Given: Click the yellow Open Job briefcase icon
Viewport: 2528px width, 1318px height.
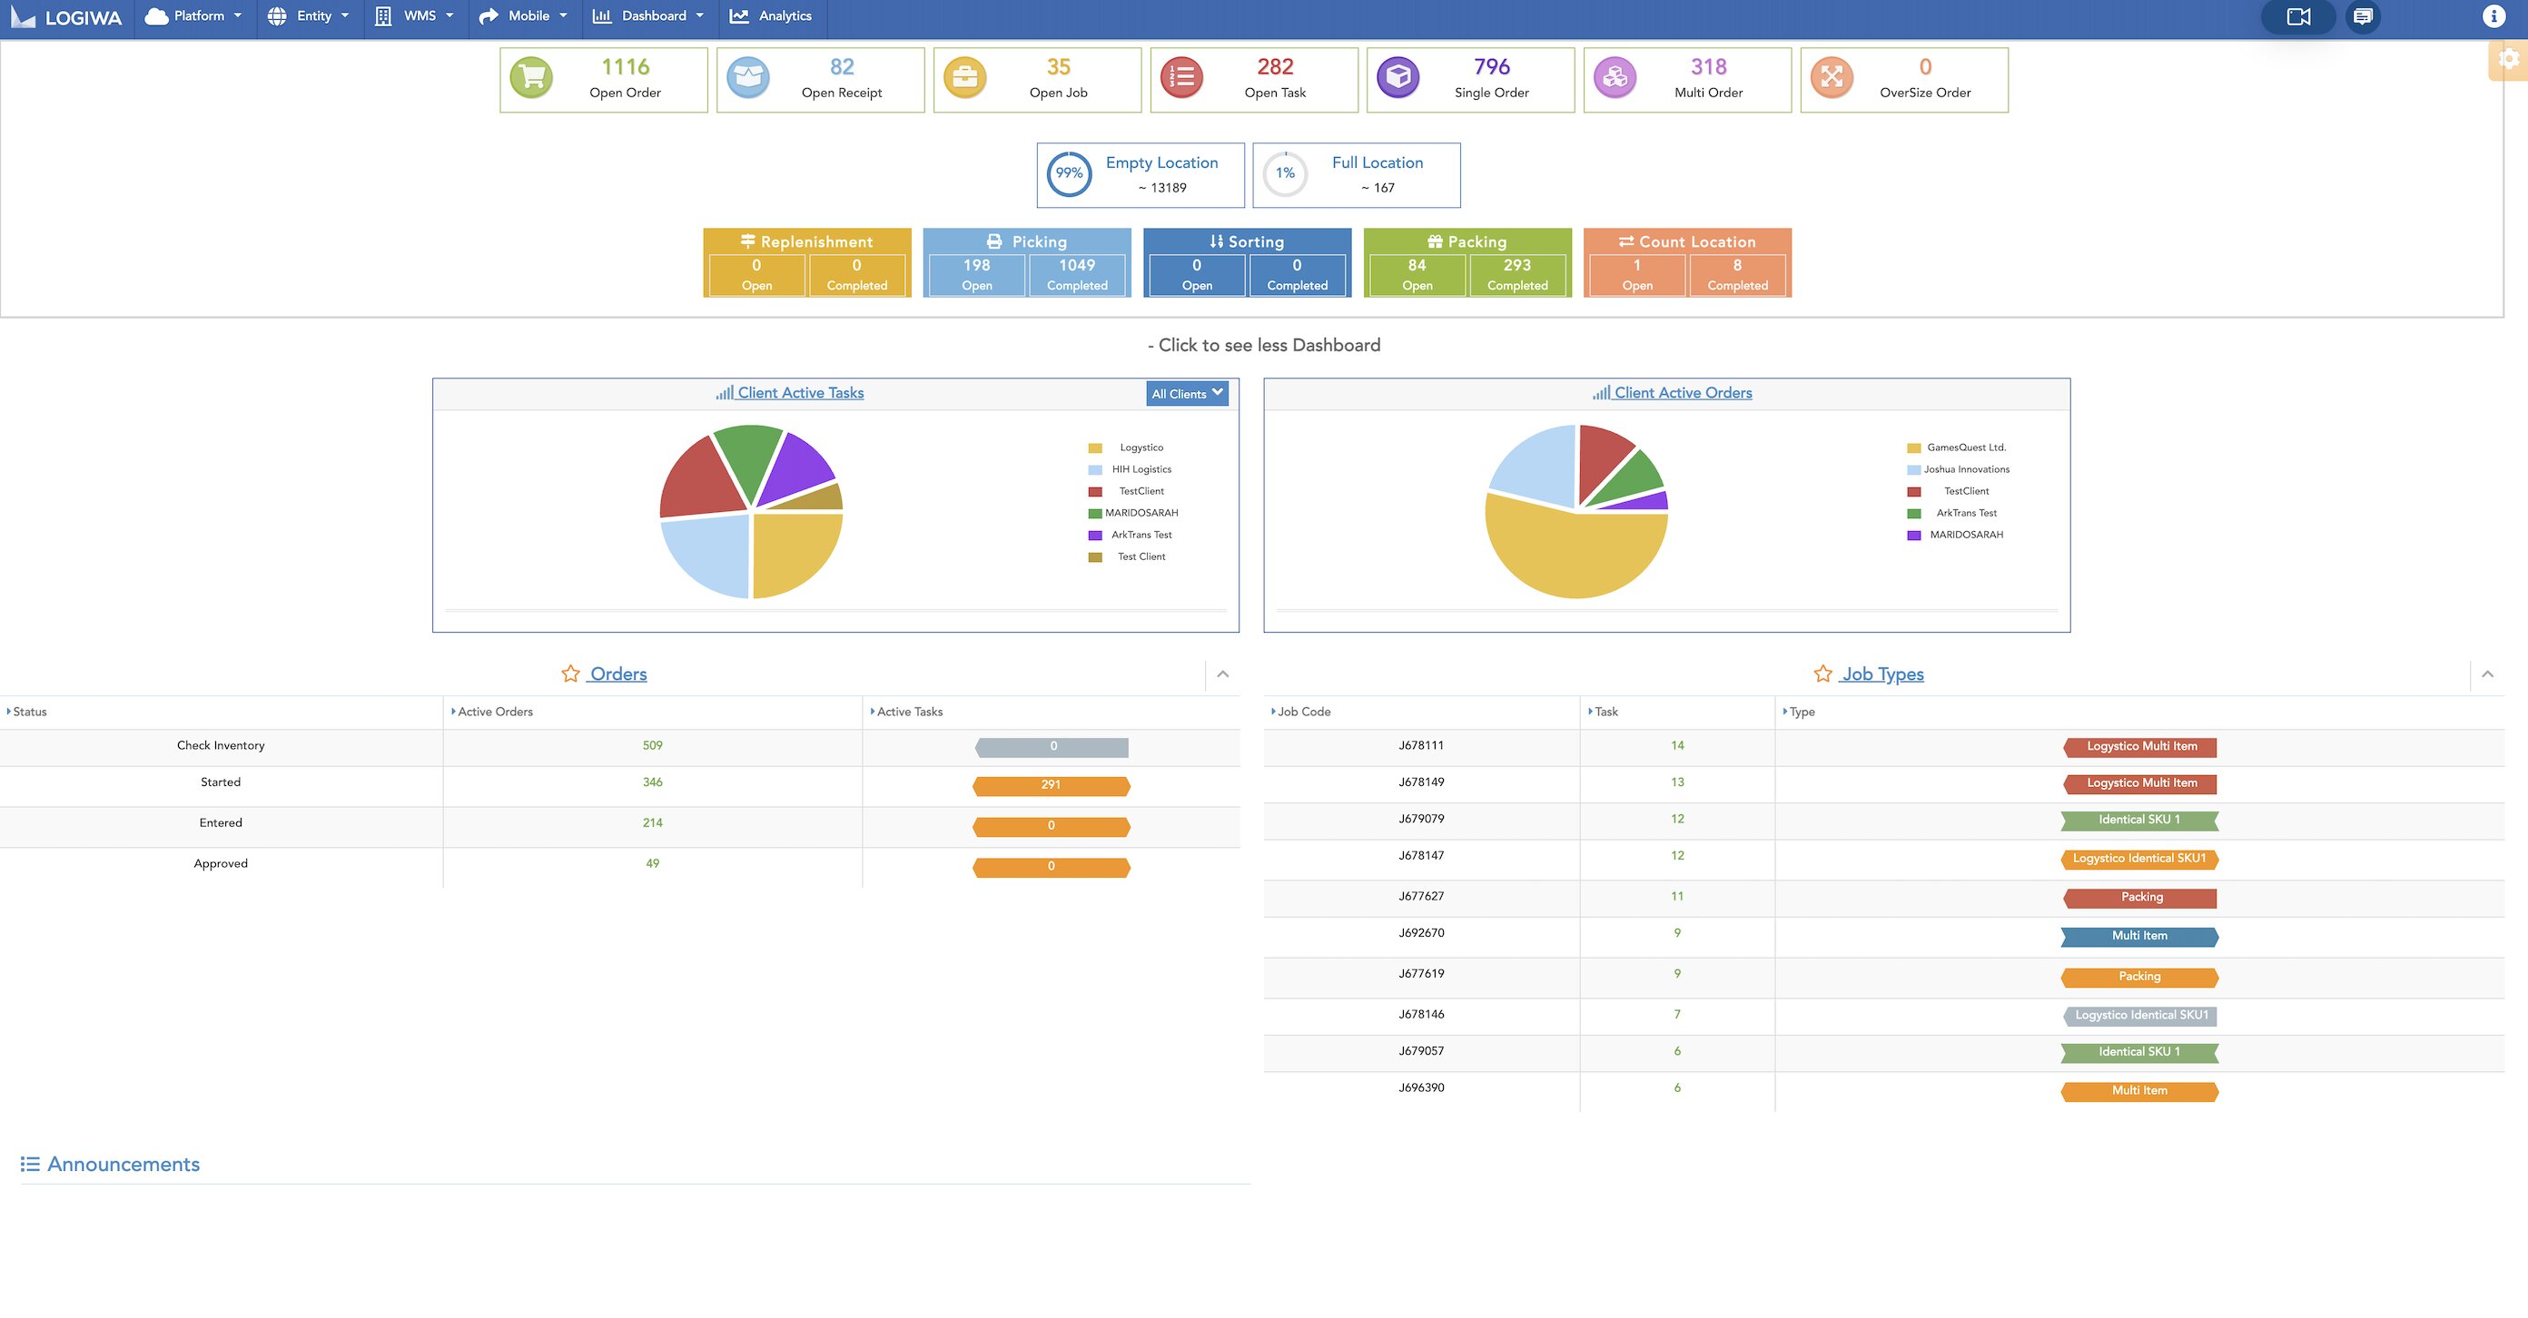Looking at the screenshot, I should tap(964, 77).
